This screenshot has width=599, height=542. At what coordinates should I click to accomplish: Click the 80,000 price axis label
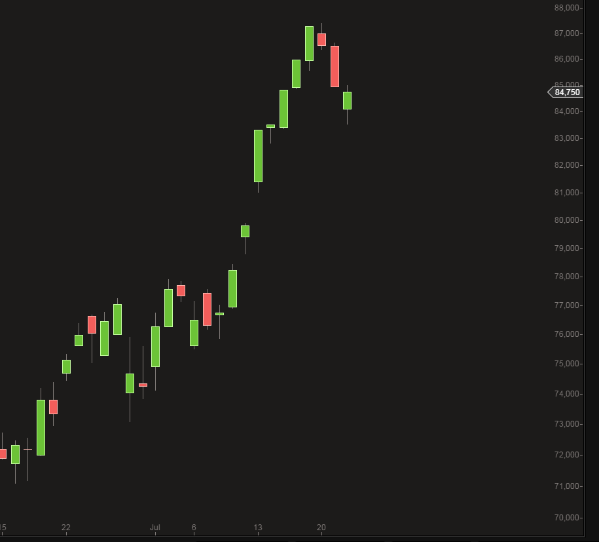click(566, 220)
